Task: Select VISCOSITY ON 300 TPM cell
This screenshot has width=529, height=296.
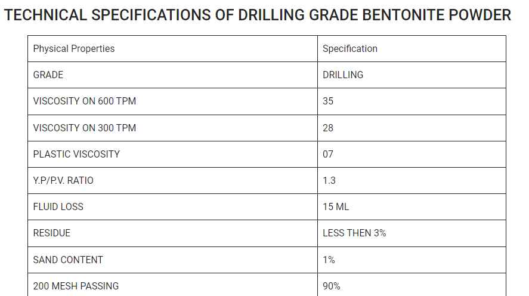Action: coord(173,128)
